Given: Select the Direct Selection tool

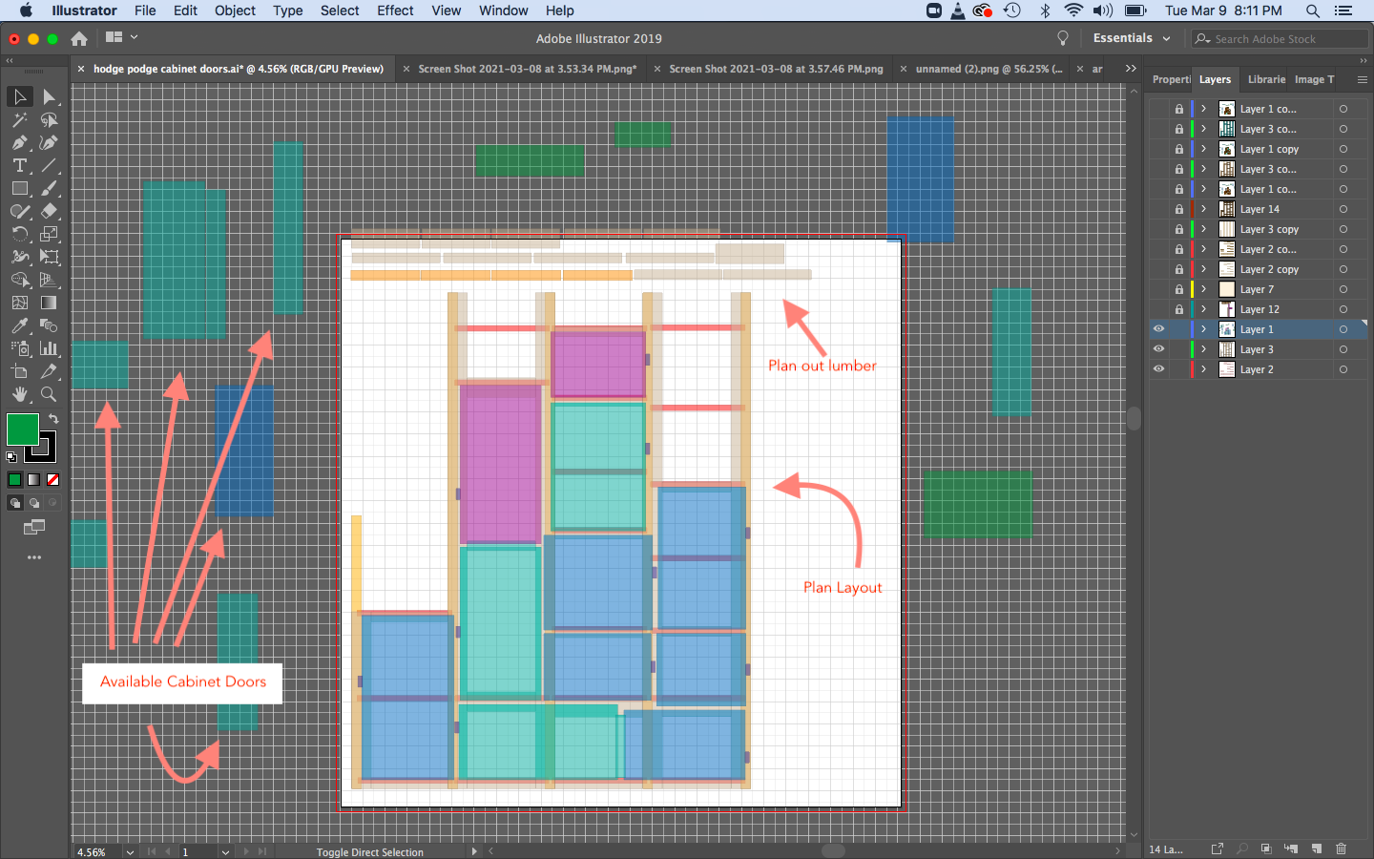Looking at the screenshot, I should coord(50,96).
